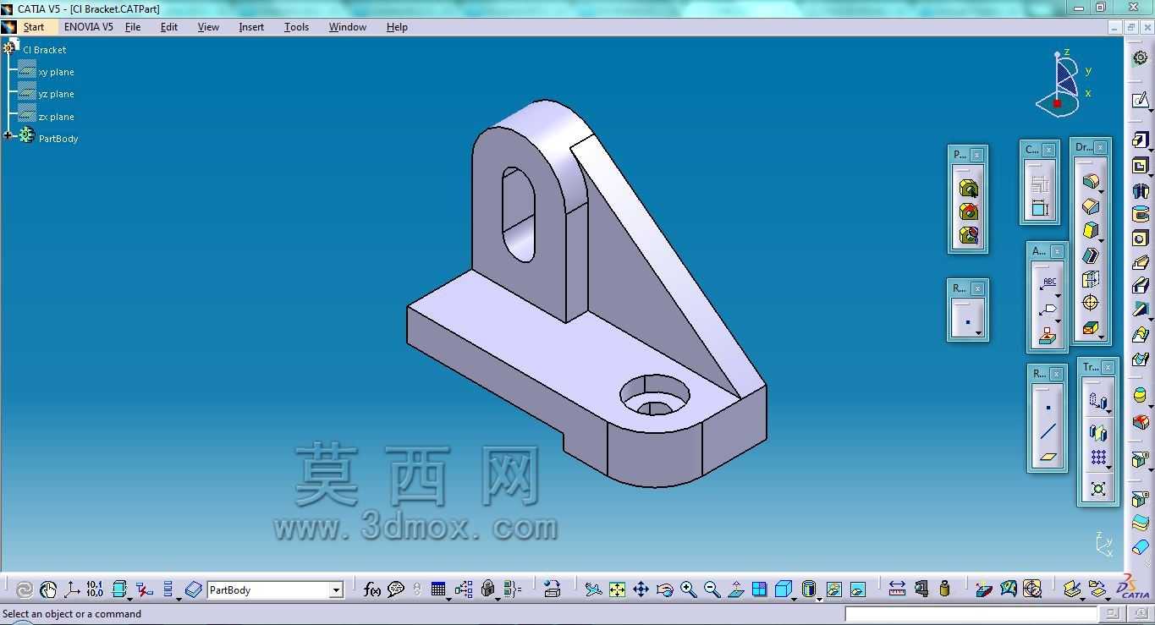Click the Swap visible space icon
The image size is (1155, 625).
(857, 589)
